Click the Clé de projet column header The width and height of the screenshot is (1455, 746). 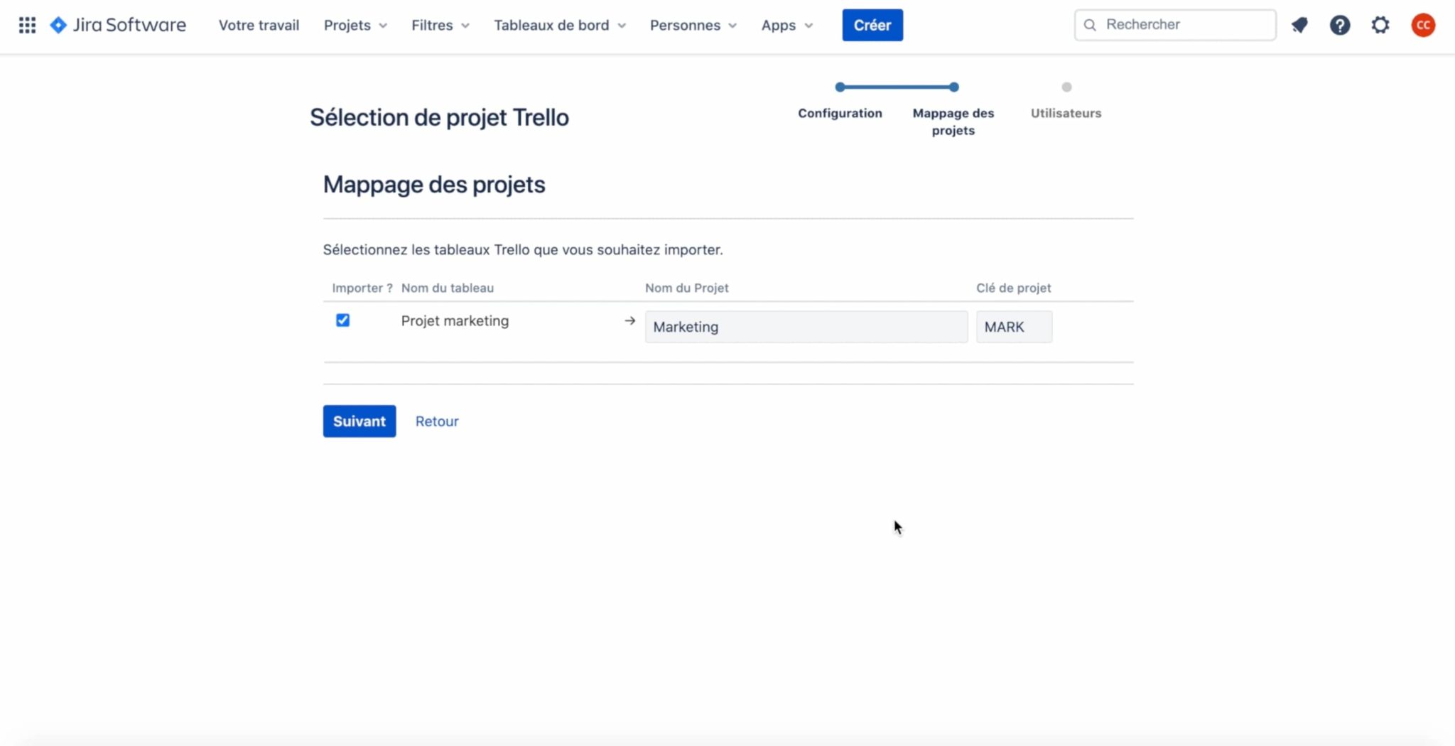(1014, 288)
